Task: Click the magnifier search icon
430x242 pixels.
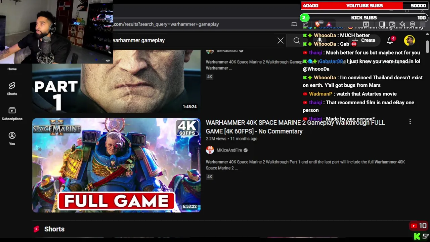Action: [x=296, y=41]
